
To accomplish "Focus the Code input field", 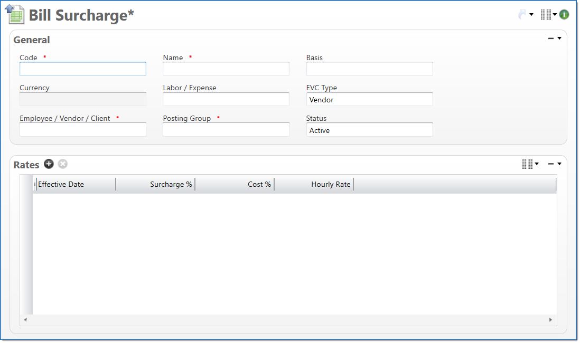I will 83,69.
